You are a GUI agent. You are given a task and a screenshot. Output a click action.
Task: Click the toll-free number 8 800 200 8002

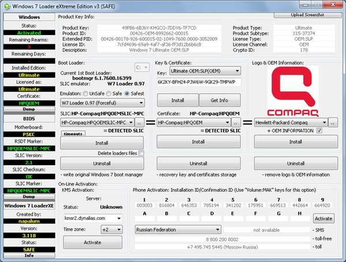(x=222, y=240)
